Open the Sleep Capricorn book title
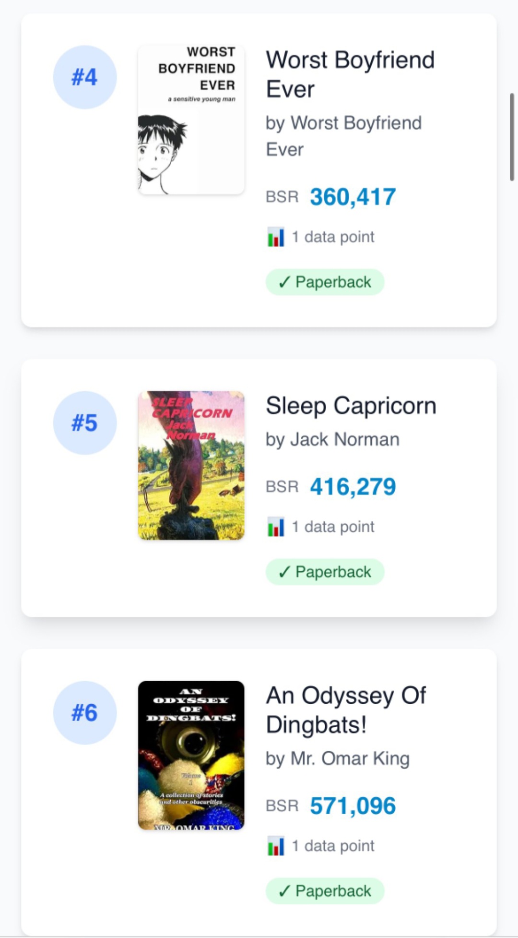The width and height of the screenshot is (518, 938). pyautogui.click(x=351, y=406)
